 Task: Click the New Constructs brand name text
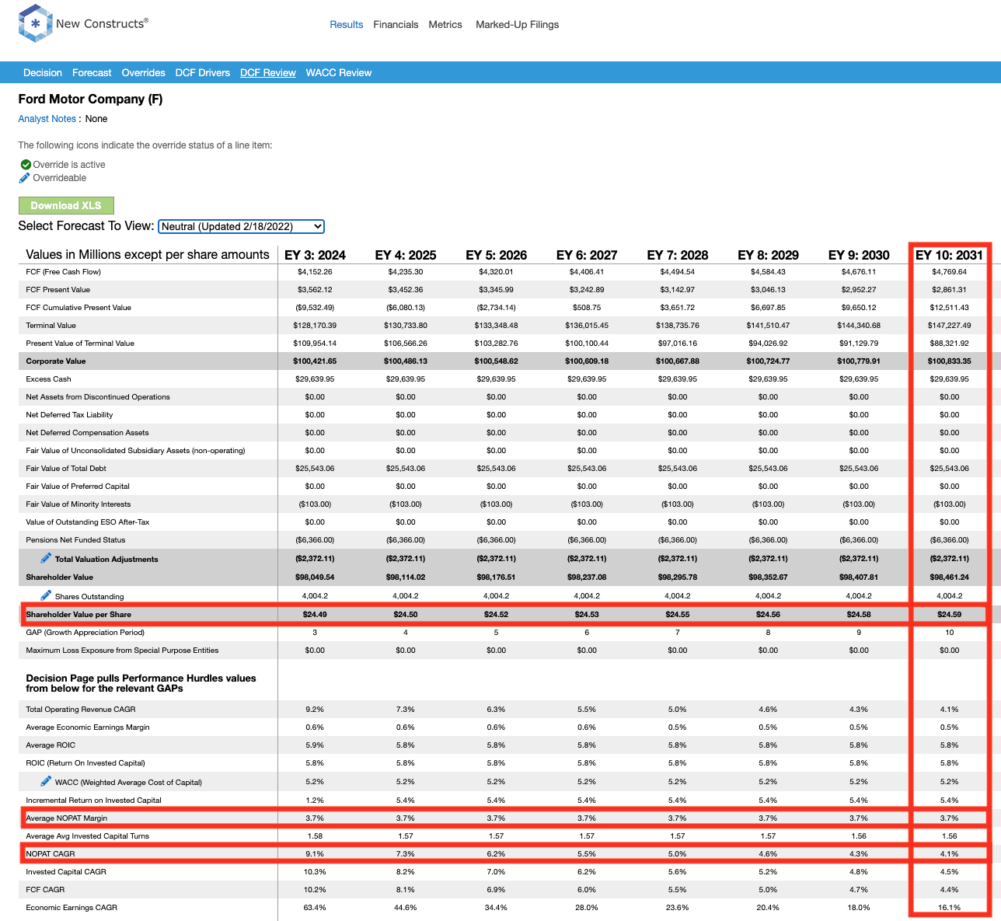102,23
